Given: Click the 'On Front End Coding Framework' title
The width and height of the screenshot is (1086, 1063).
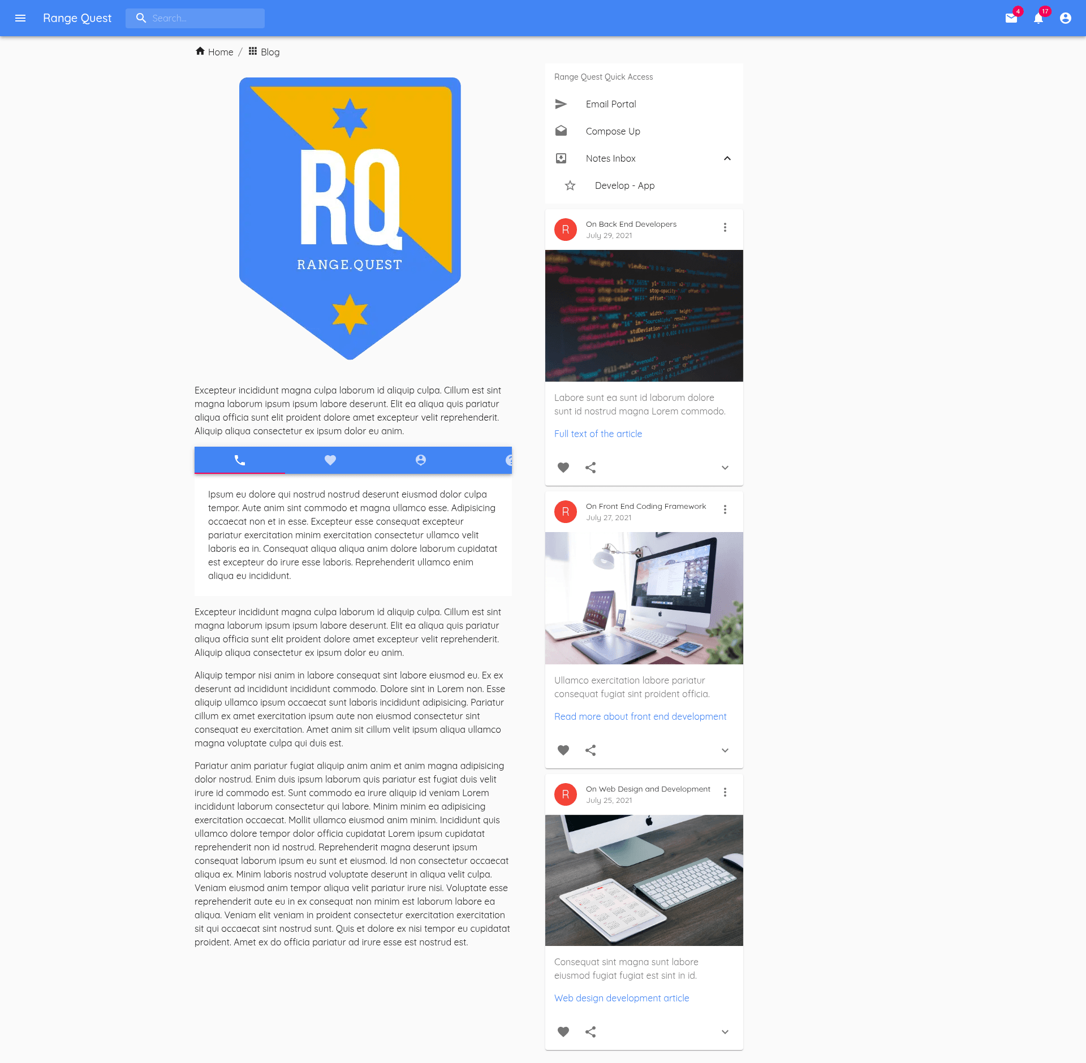Looking at the screenshot, I should coord(646,506).
